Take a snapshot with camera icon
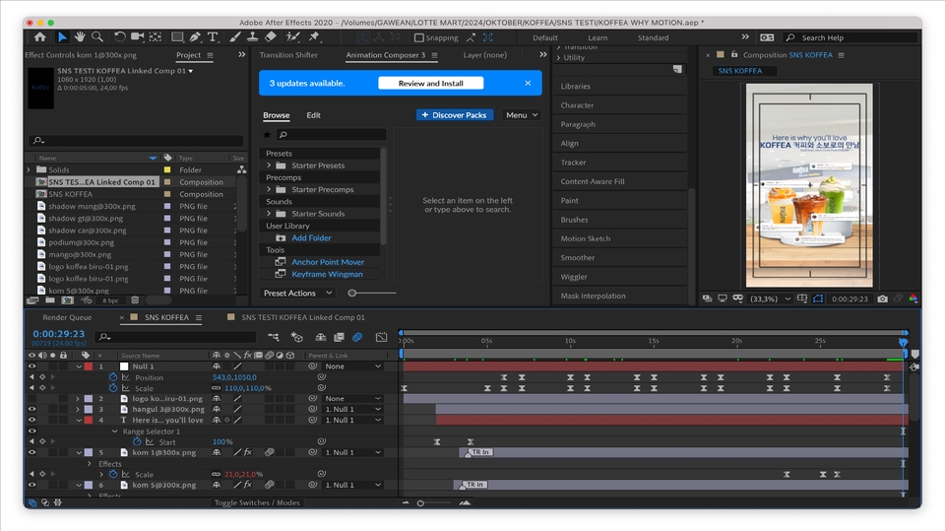Viewport: 945px width, 531px height. [x=882, y=299]
